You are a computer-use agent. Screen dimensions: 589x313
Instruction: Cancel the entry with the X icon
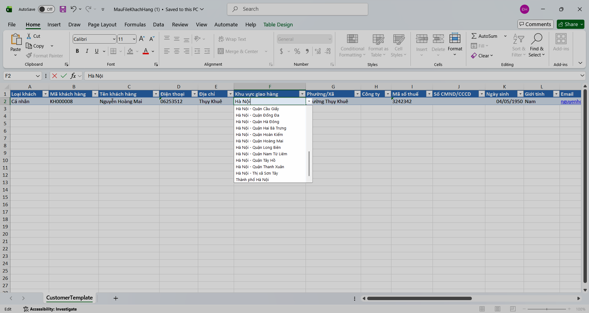[x=55, y=76]
